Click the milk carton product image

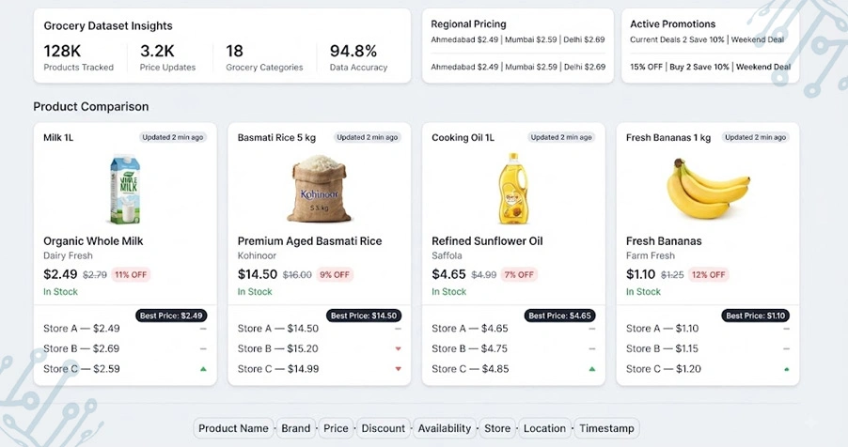(x=125, y=190)
